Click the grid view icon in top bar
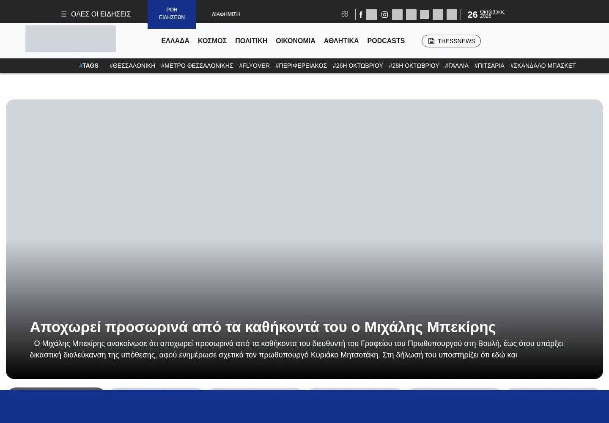 pos(345,14)
